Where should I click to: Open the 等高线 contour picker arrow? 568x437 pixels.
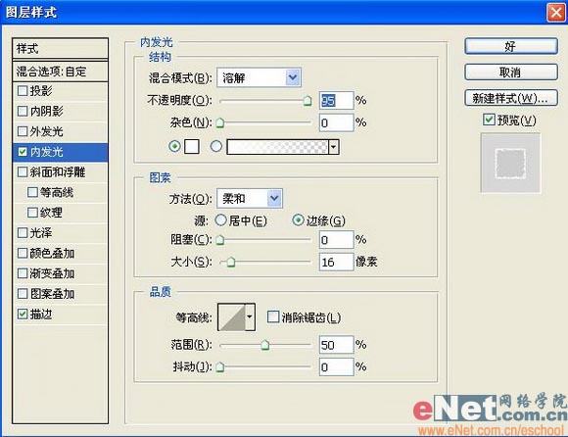click(x=250, y=317)
